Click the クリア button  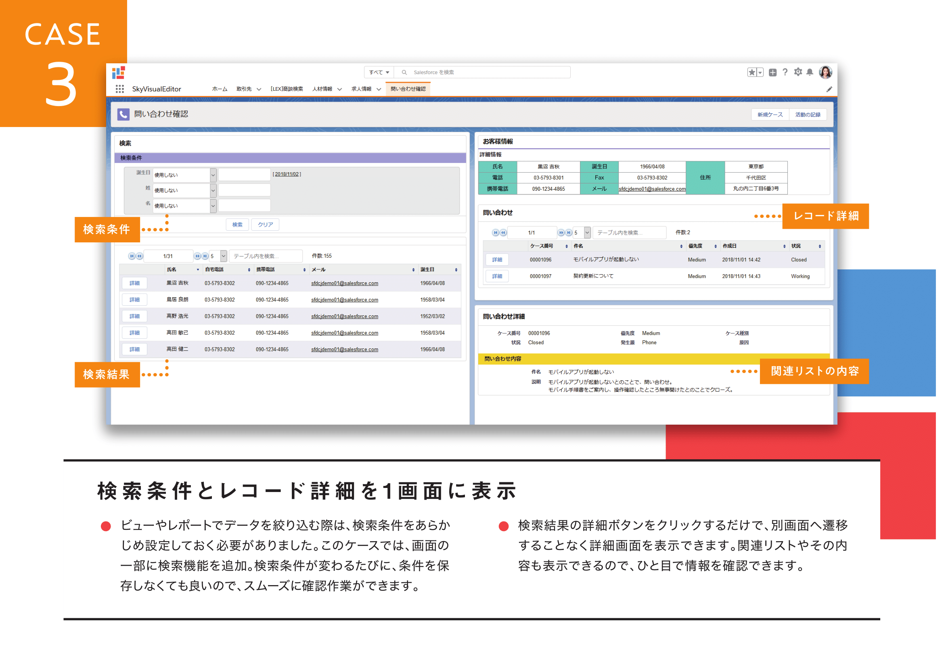[265, 225]
